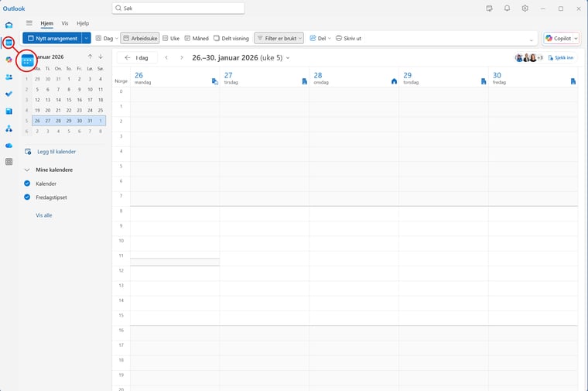This screenshot has width=588, height=391.
Task: Click the Copilot button
Action: [x=559, y=38]
